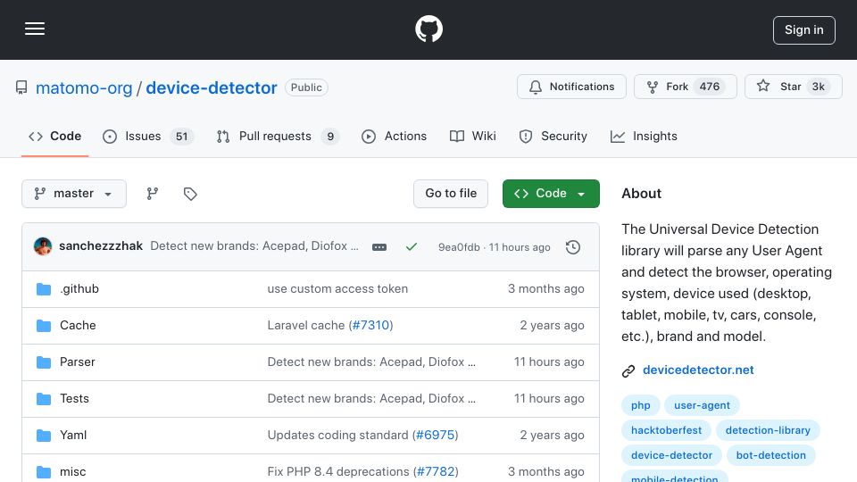This screenshot has width=857, height=482.
Task: Open the .github folder
Action: (79, 288)
